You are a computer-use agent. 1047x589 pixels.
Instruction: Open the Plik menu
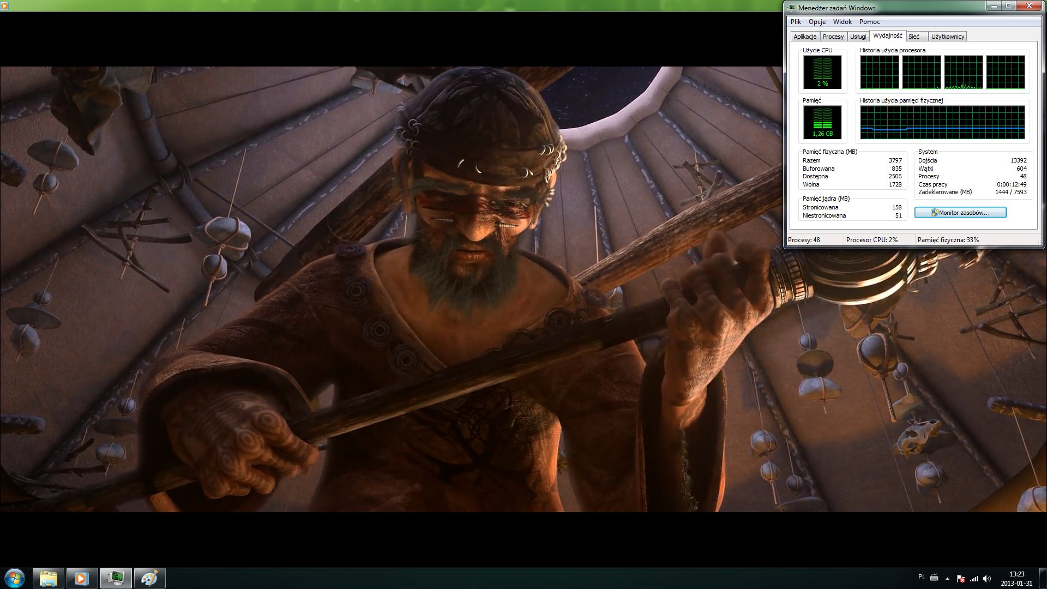(x=796, y=22)
